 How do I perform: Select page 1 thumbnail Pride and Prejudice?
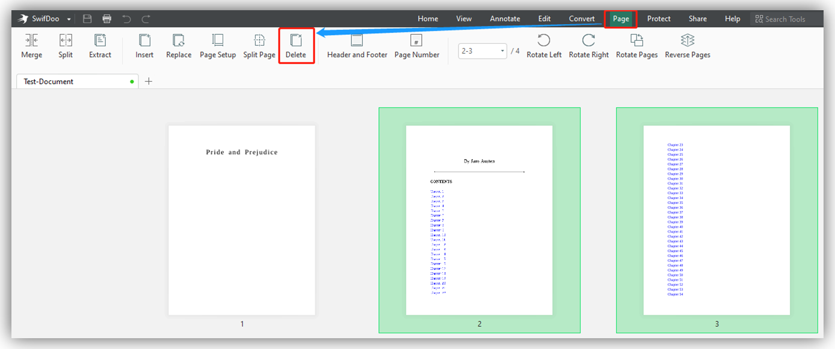(x=242, y=220)
